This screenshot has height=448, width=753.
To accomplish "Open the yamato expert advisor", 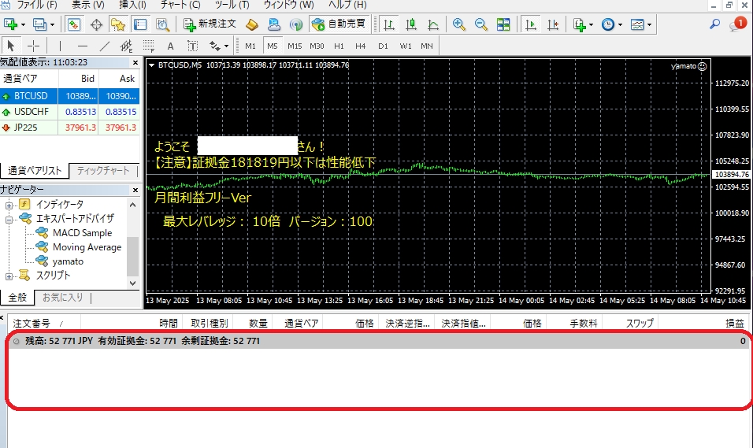I will pyautogui.click(x=68, y=261).
